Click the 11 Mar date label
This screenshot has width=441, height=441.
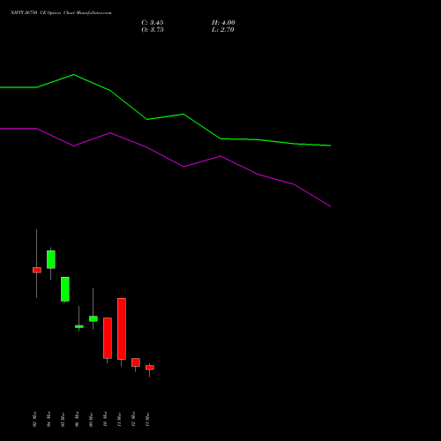pos(119,419)
